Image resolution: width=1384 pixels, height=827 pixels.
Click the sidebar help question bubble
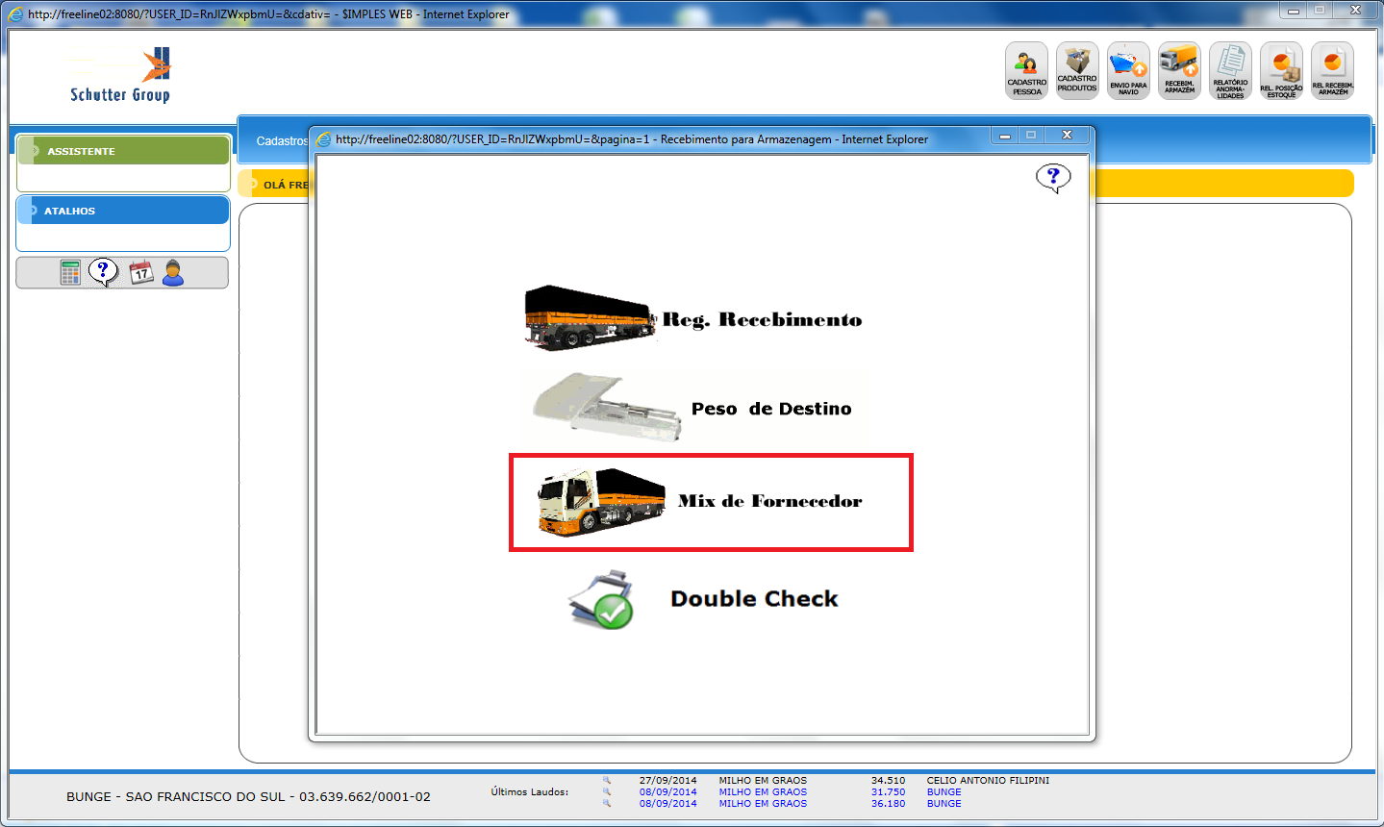(103, 272)
